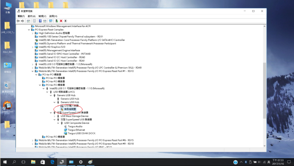This screenshot has width=294, height=166.
Task: Click the Scan for hardware changes monitor icon
Action: tap(51, 21)
